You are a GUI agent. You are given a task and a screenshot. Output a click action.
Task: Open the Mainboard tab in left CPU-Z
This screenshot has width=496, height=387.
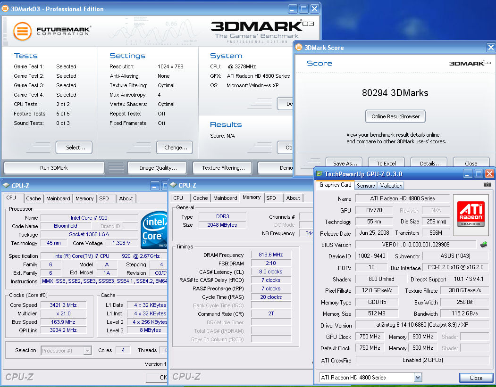[58, 198]
